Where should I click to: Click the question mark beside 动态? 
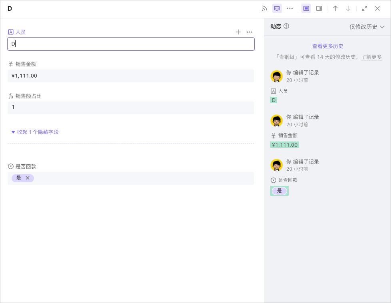pos(285,26)
